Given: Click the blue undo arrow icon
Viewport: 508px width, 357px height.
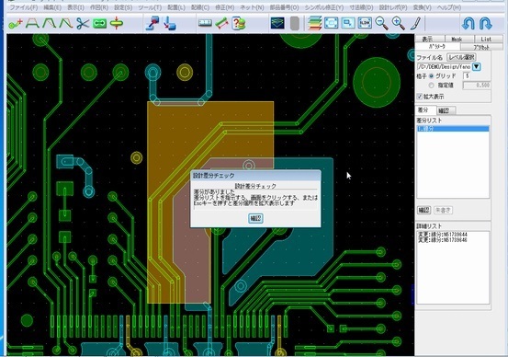Looking at the screenshot, I should 468,23.
